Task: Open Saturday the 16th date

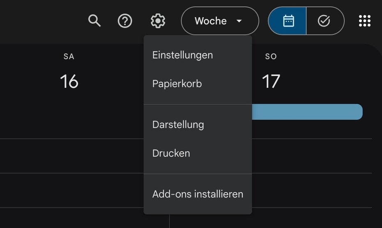Action: click(69, 82)
